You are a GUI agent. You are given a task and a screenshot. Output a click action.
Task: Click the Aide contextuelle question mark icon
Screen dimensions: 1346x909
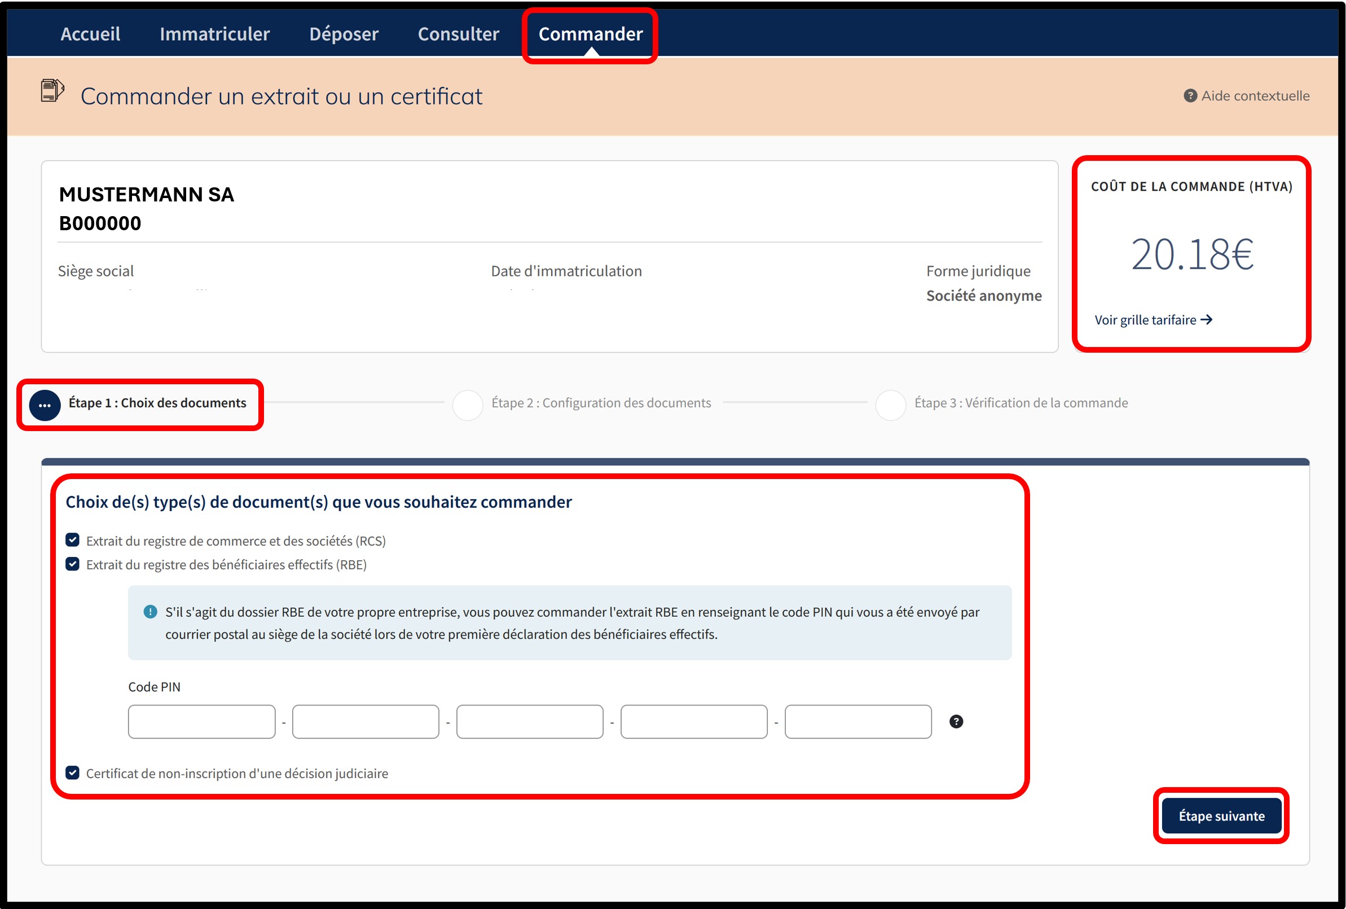pyautogui.click(x=1190, y=95)
